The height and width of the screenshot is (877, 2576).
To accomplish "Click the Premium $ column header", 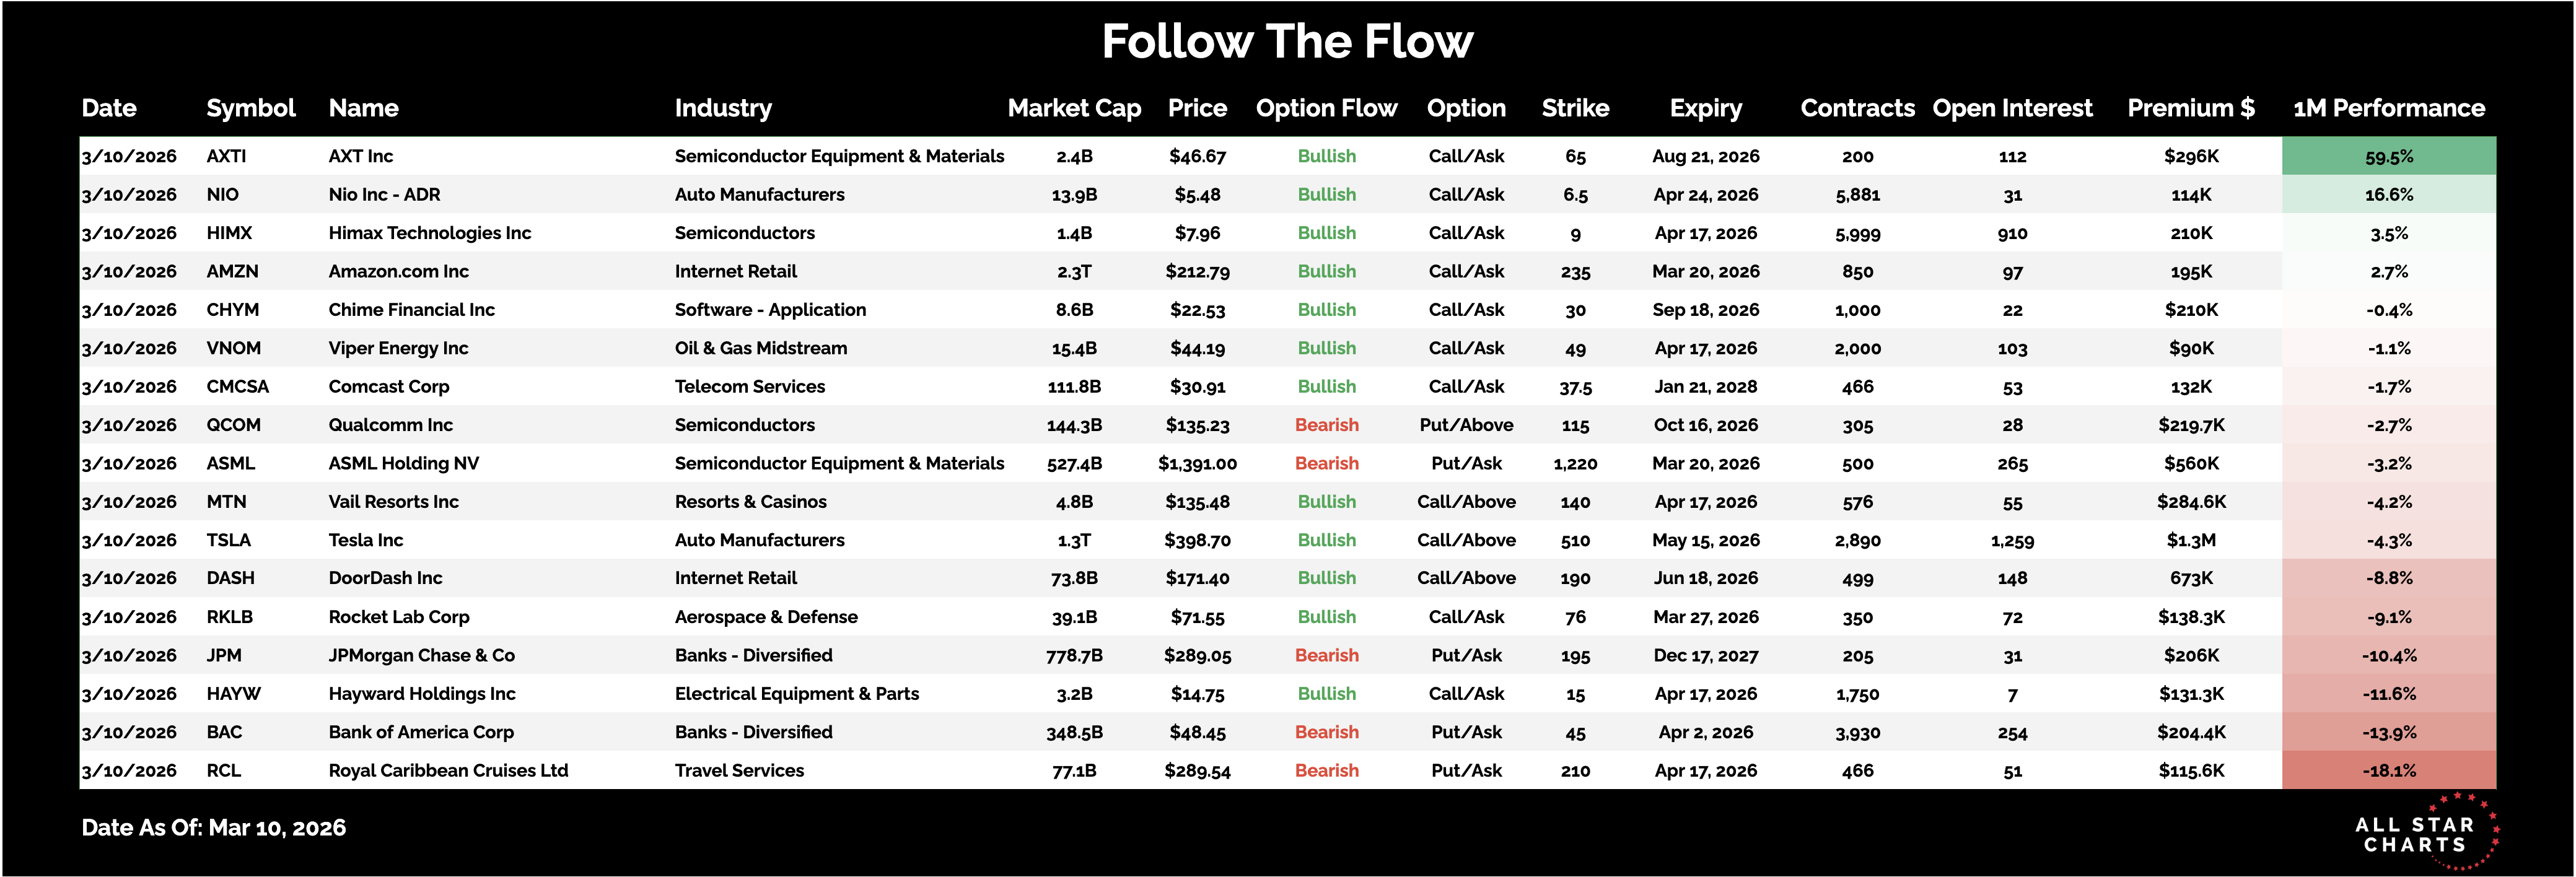I will coord(2190,108).
